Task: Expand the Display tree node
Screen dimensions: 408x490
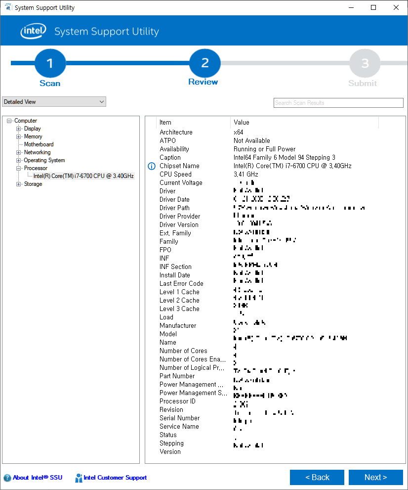Action: (18, 129)
